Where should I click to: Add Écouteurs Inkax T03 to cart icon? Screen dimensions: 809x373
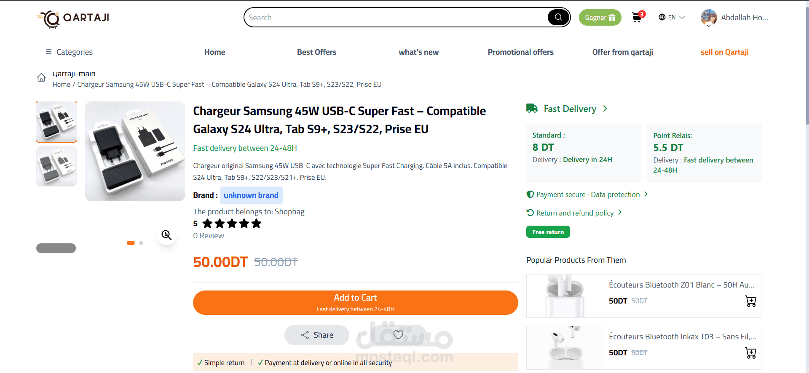pyautogui.click(x=750, y=353)
